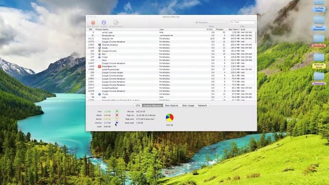Click the iTunes process icon
Screen dimensions: 329x185
[99, 94]
